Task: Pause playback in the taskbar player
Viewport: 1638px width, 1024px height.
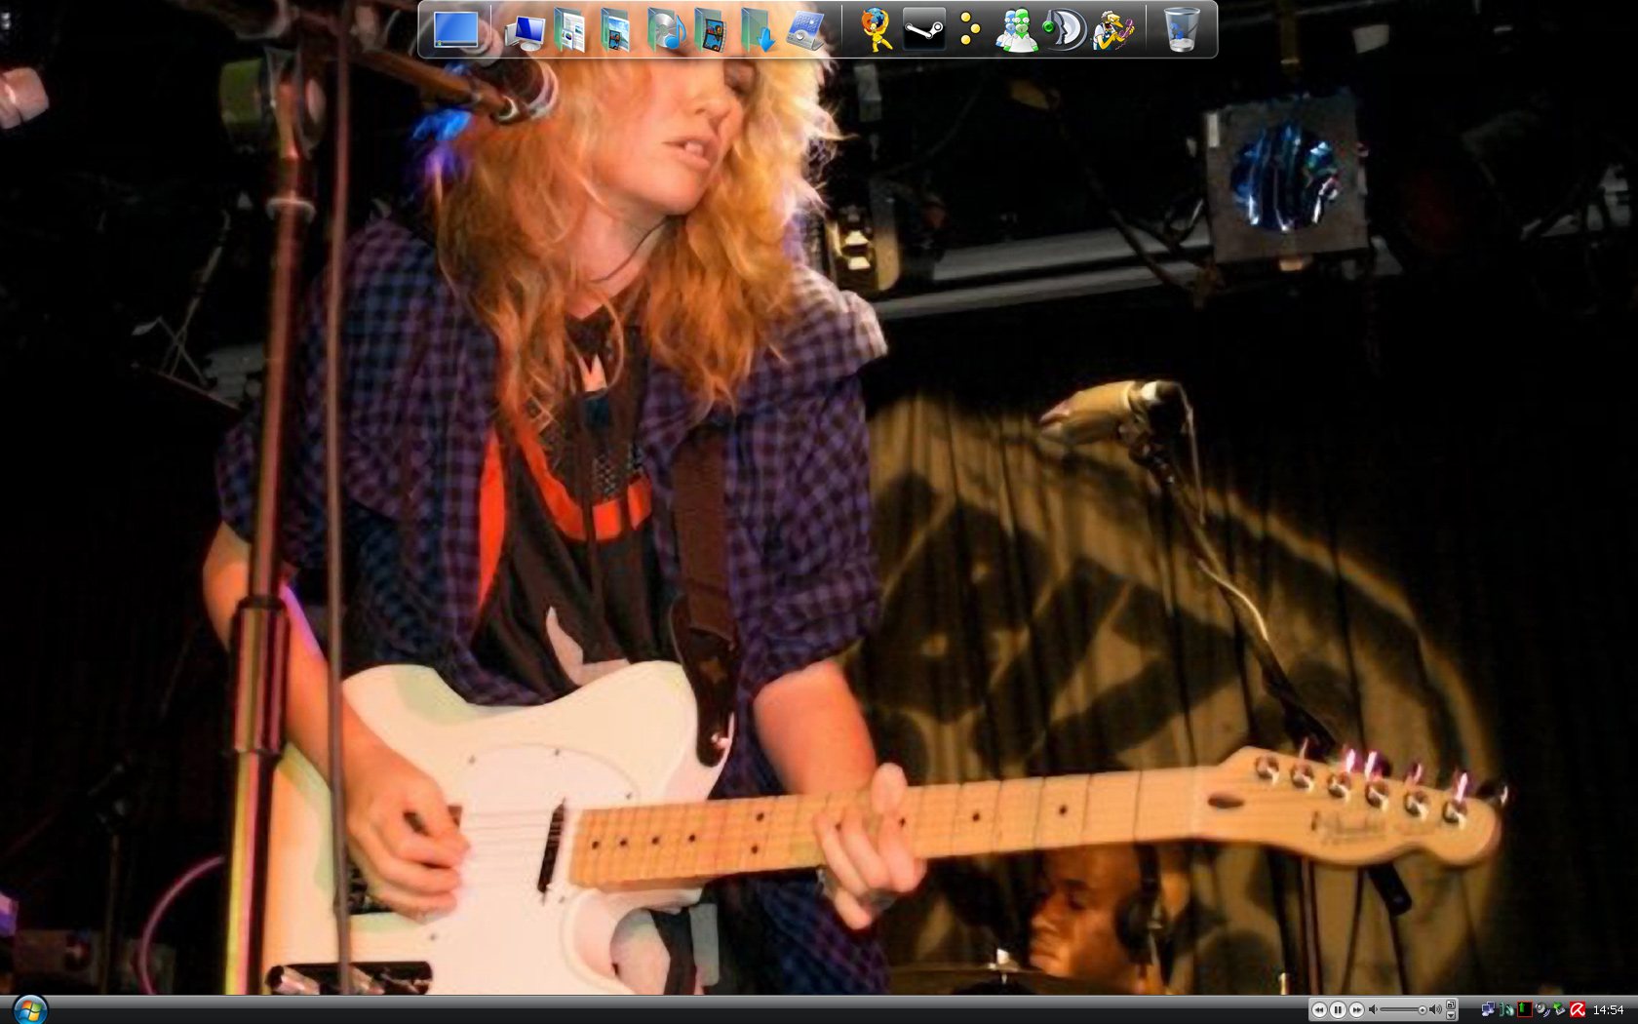Action: 1338,1009
